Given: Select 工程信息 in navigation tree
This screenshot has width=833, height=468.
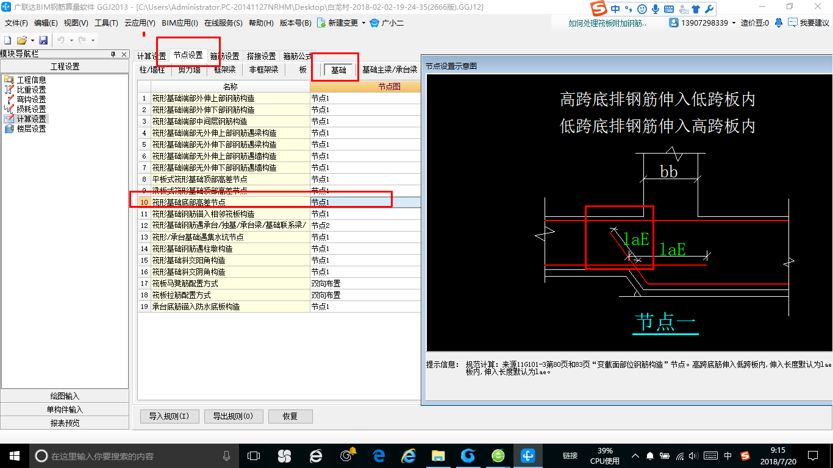Looking at the screenshot, I should pos(31,80).
